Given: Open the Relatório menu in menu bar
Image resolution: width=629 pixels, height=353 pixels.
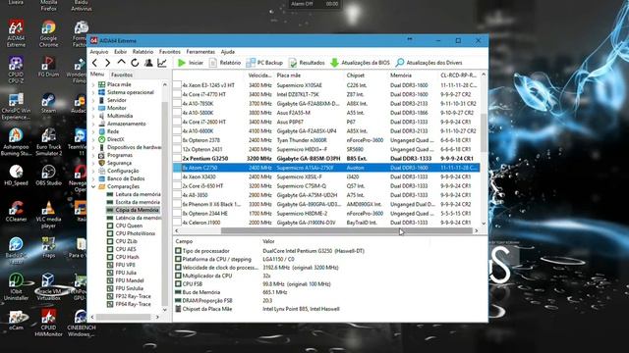Looking at the screenshot, I should tap(143, 52).
